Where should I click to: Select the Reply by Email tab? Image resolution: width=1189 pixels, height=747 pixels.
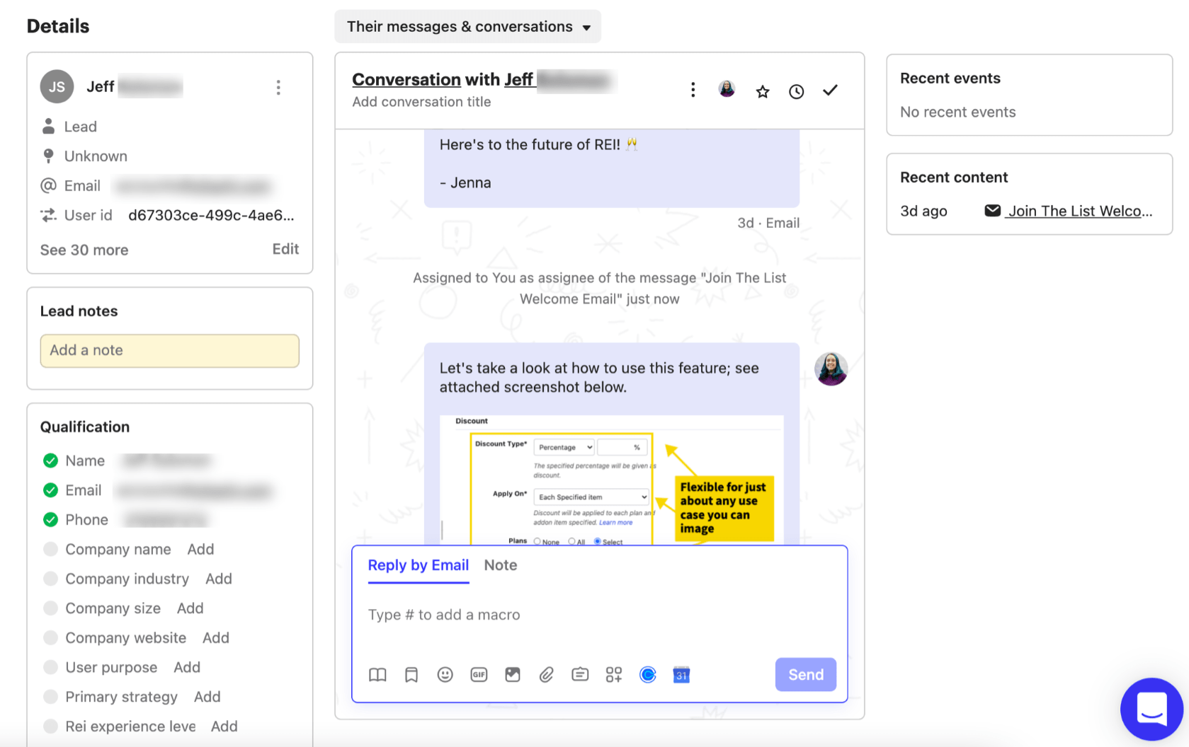[x=419, y=565]
